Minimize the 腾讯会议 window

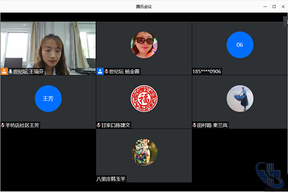click(265, 7)
